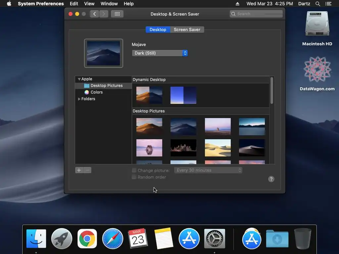Select the Mojave Night dark dune thumbnail

tap(183, 127)
